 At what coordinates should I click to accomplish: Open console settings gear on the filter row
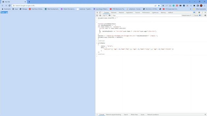pyautogui.click(x=205, y=15)
